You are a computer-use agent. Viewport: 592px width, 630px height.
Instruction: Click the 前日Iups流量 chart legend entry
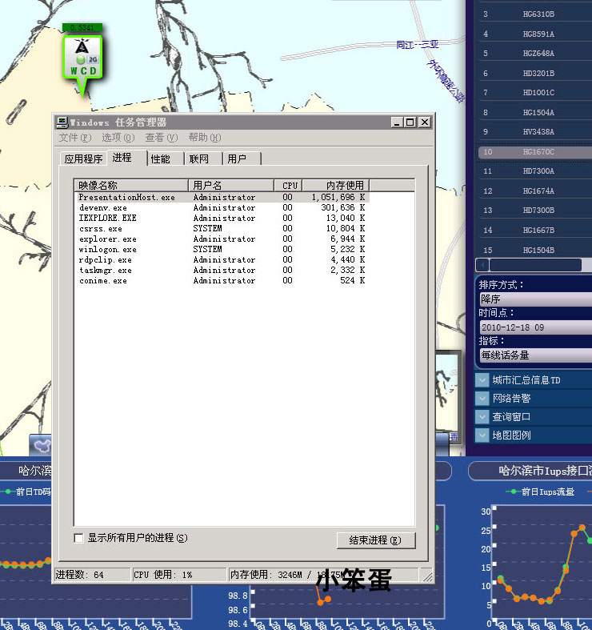540,492
